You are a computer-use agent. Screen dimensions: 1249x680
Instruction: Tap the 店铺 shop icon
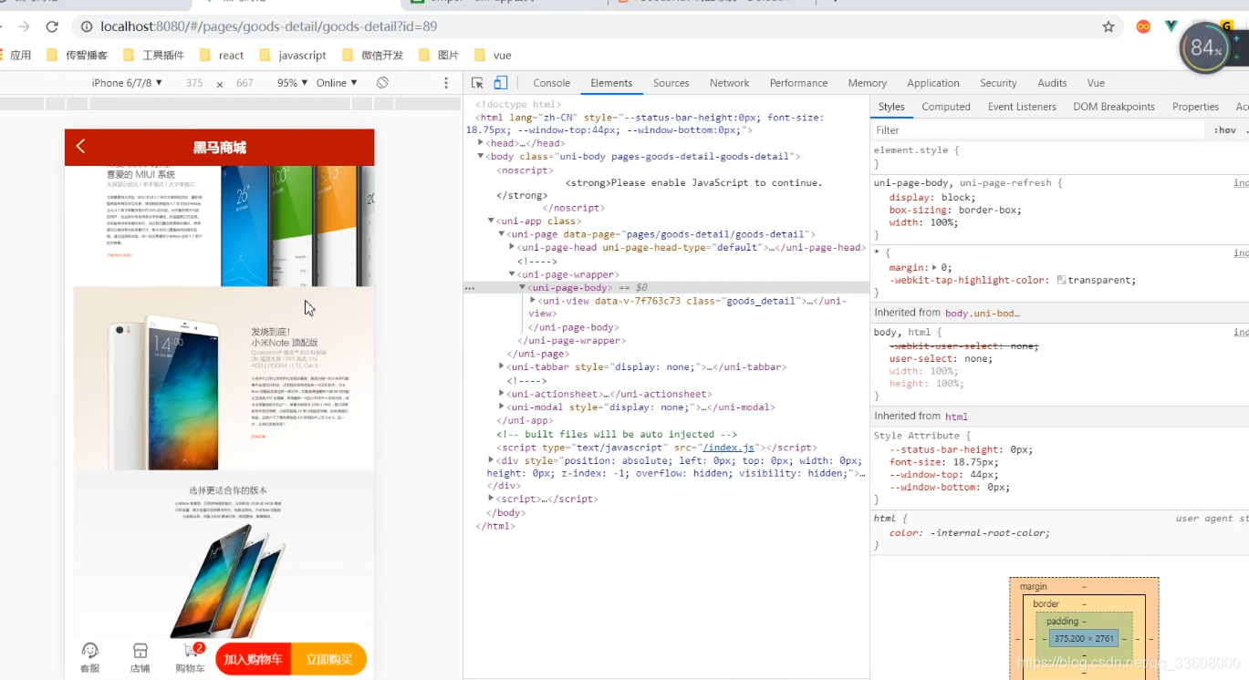pos(140,657)
